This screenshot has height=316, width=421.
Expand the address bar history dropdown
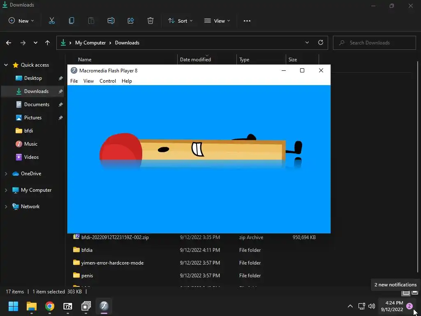pyautogui.click(x=307, y=42)
